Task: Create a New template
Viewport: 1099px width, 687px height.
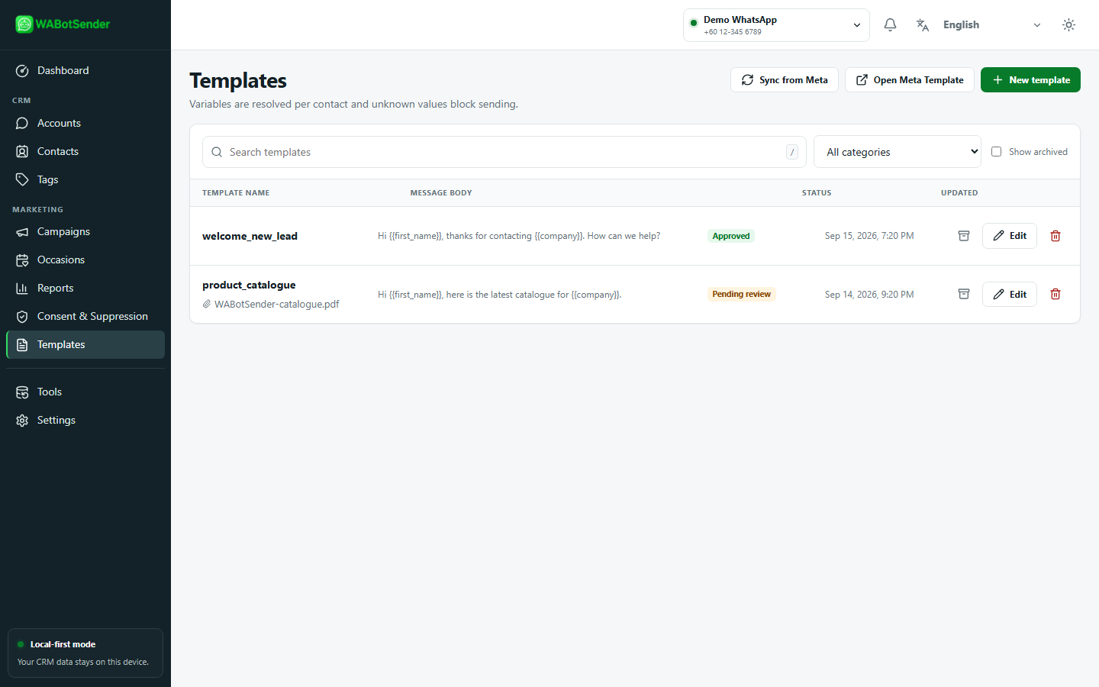Action: (1030, 80)
